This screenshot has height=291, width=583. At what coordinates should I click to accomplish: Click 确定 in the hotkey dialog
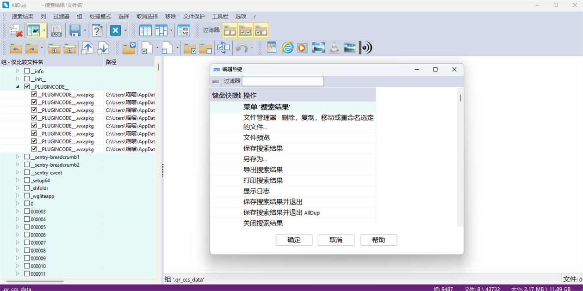[294, 240]
